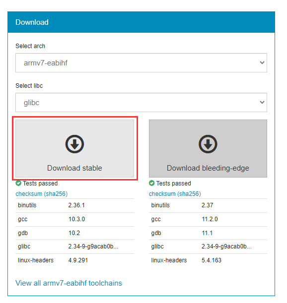Viewport: 287px width, 303px height.
Task: Click gdb version 11.1
Action: [207, 233]
